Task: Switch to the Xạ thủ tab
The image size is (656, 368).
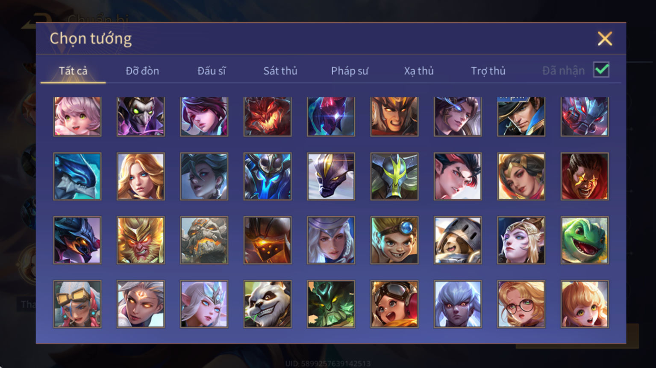Action: [x=419, y=71]
